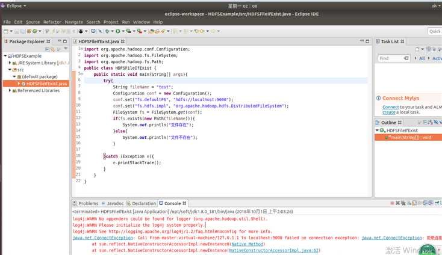The width and height of the screenshot is (442, 255).
Task: Collapse HDFSFileIfExist class in Outline
Action: tap(378, 131)
